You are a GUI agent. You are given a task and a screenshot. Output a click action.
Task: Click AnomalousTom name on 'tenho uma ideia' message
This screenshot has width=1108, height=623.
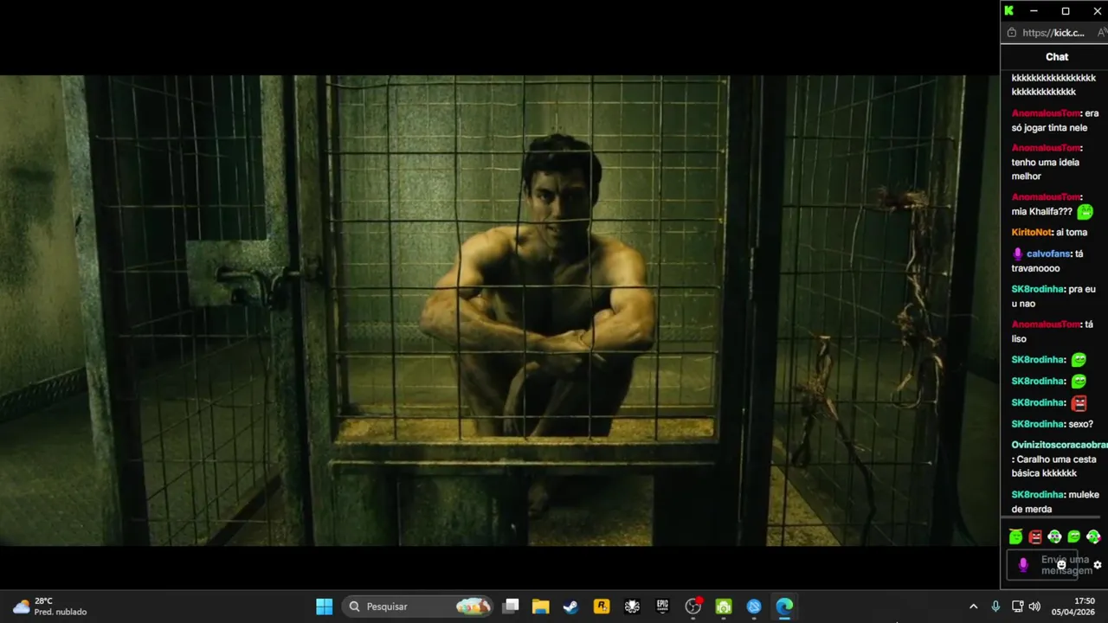pos(1046,148)
